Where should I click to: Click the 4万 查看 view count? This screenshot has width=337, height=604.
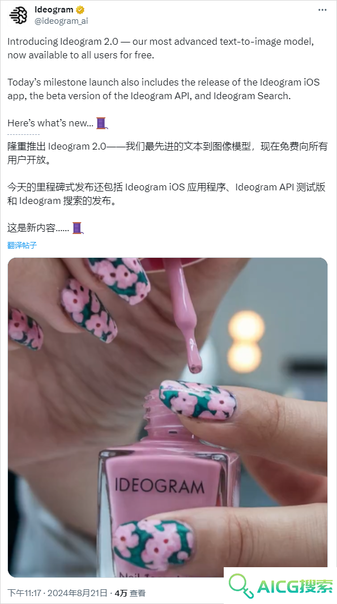pyautogui.click(x=130, y=593)
